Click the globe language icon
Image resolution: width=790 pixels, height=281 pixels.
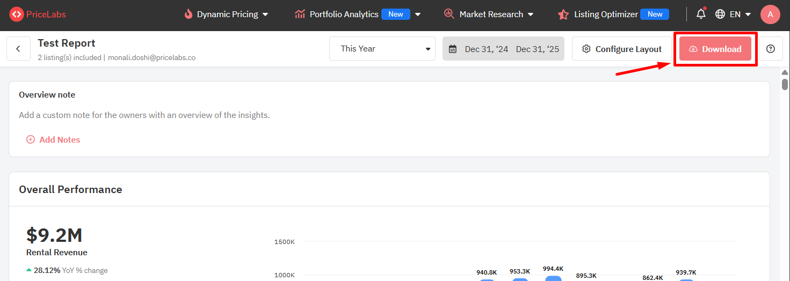720,14
